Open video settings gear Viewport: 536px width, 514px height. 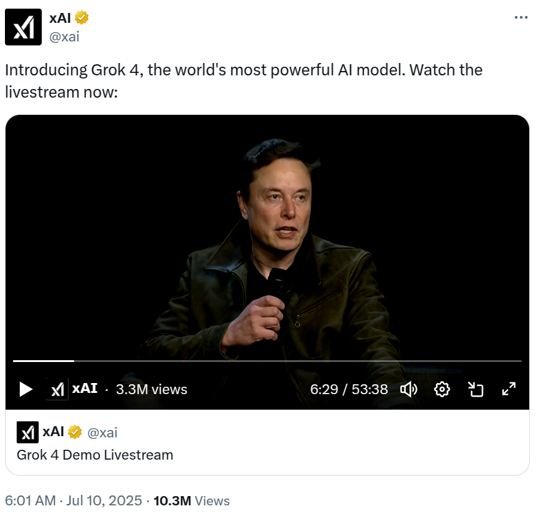tap(442, 389)
